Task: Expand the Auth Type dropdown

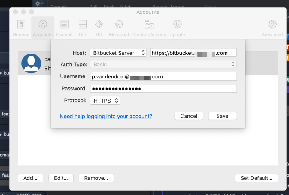Action: [x=163, y=64]
